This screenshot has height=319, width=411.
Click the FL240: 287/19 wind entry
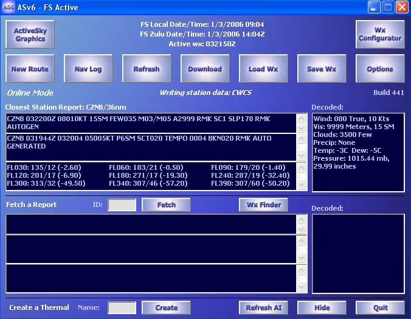point(250,175)
